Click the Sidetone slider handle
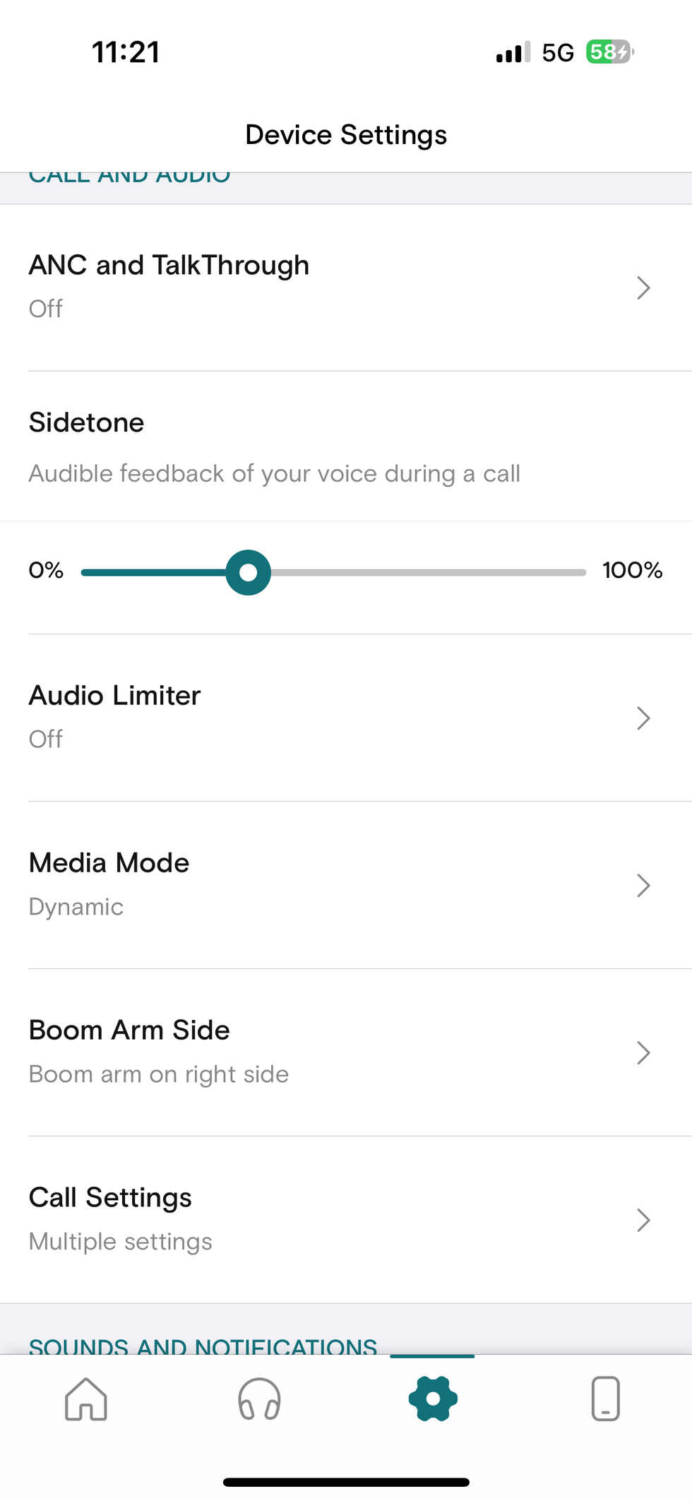This screenshot has height=1501, width=692. (x=249, y=572)
